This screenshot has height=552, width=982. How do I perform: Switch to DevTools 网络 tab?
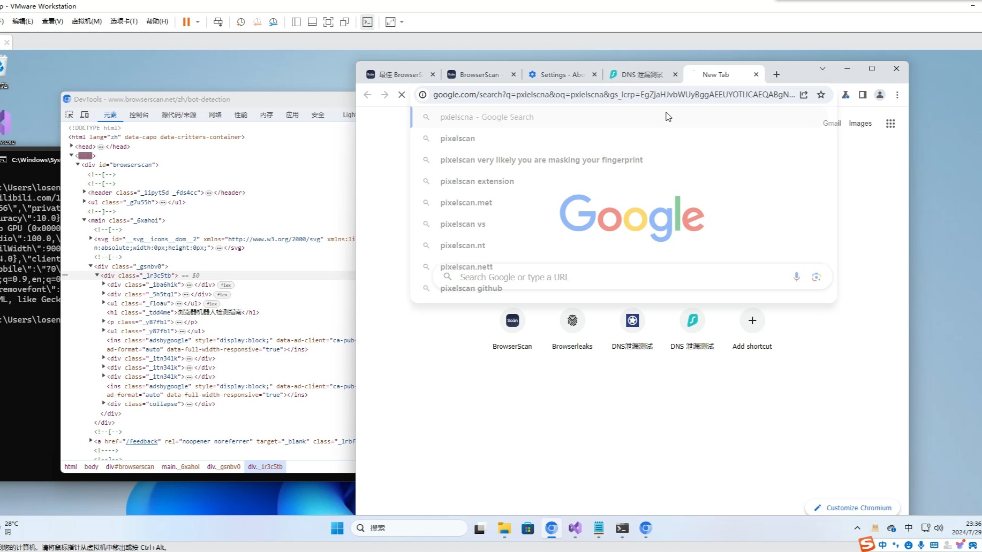tap(215, 115)
